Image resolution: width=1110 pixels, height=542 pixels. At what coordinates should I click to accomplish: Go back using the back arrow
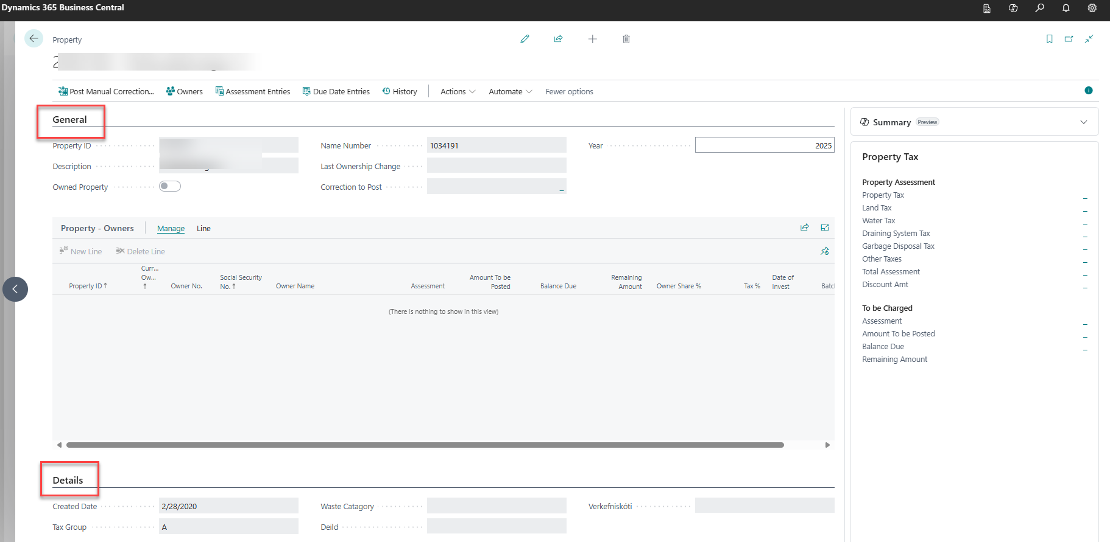coord(34,38)
